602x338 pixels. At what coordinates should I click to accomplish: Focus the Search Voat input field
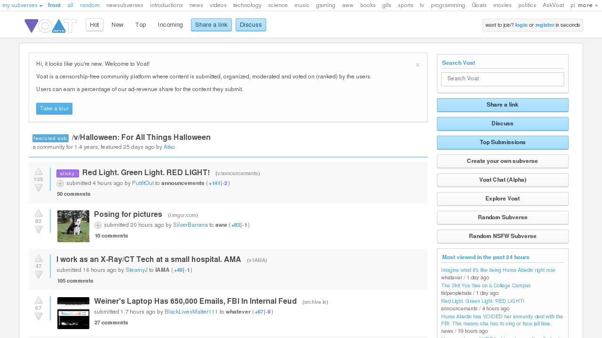pyautogui.click(x=503, y=79)
